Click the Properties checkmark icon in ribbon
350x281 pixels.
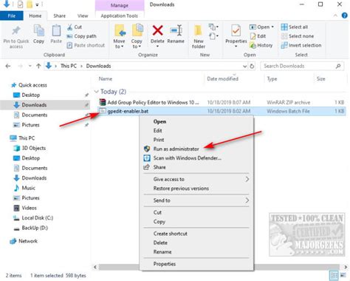pyautogui.click(x=236, y=30)
